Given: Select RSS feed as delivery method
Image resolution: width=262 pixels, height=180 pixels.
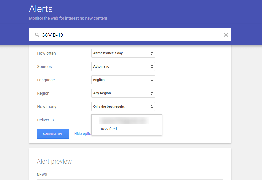Looking at the screenshot, I should [109, 129].
